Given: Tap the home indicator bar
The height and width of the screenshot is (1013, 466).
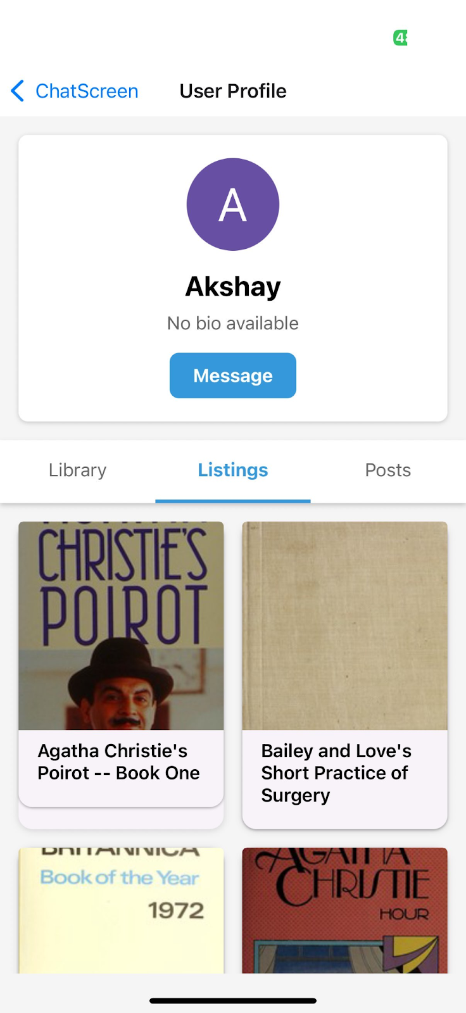Looking at the screenshot, I should (x=233, y=1001).
